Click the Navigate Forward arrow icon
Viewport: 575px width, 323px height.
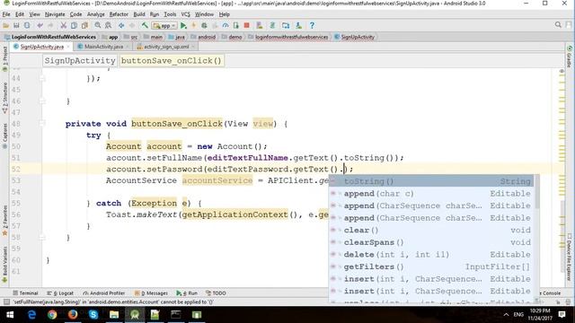pos(132,26)
